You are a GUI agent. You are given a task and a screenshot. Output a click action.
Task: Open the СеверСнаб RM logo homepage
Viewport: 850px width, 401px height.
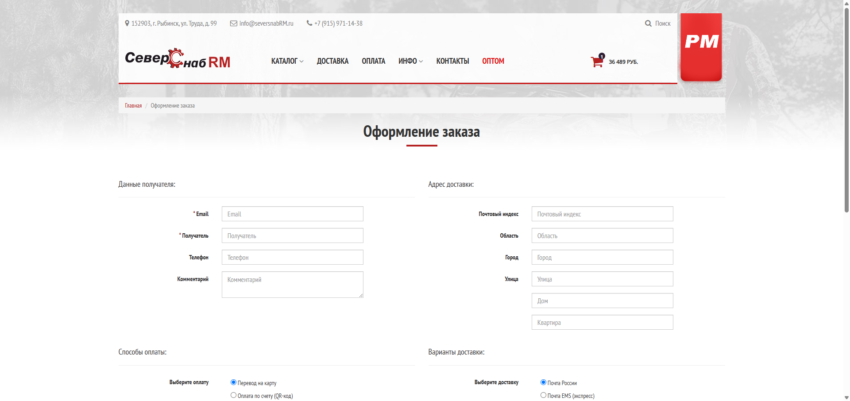click(x=178, y=59)
